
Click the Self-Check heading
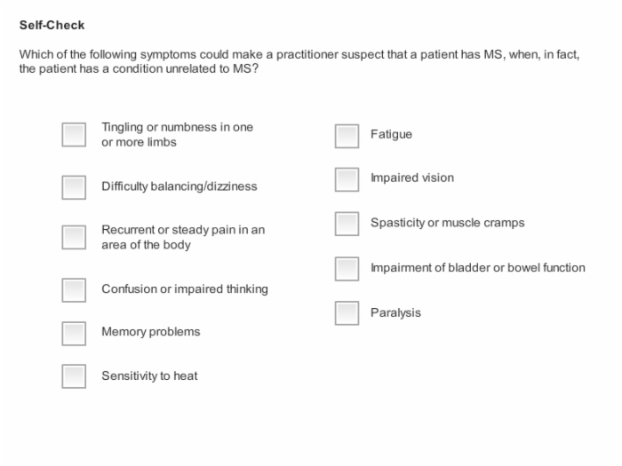pyautogui.click(x=52, y=25)
